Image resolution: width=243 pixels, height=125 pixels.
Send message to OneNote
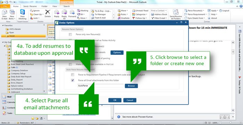[124, 18]
